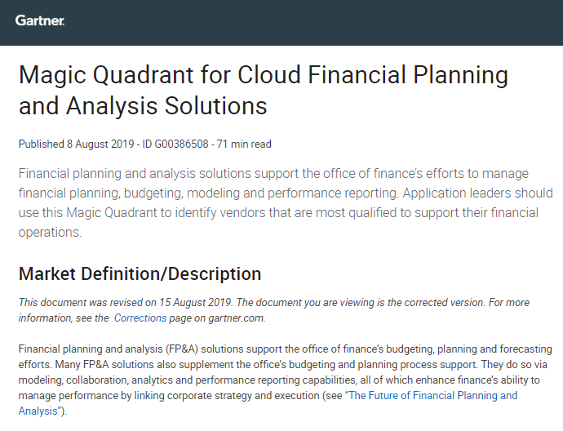Click the word "operations." ending the summary

[x=50, y=232]
